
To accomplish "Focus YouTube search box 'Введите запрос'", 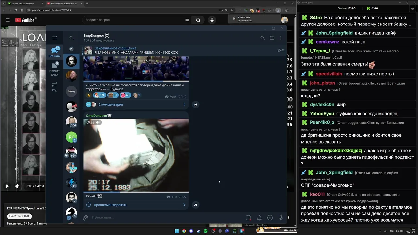I will point(137,20).
